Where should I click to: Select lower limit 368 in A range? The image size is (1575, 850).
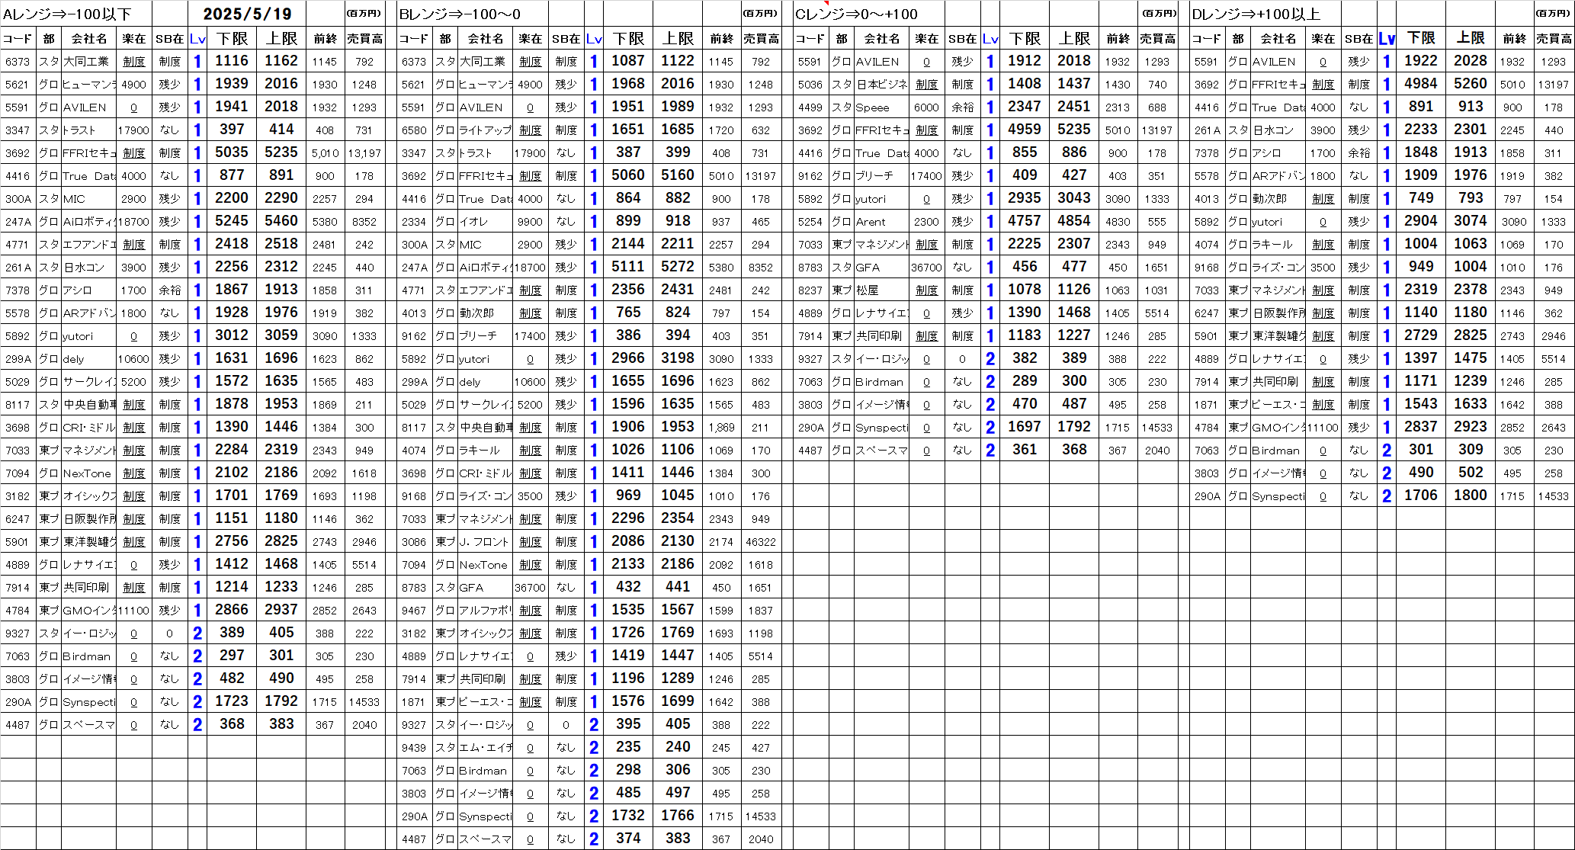pyautogui.click(x=232, y=724)
